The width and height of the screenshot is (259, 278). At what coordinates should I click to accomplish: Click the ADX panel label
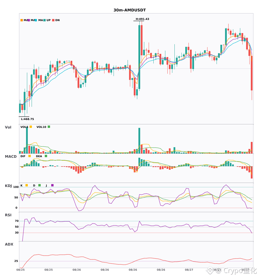pos(9,244)
